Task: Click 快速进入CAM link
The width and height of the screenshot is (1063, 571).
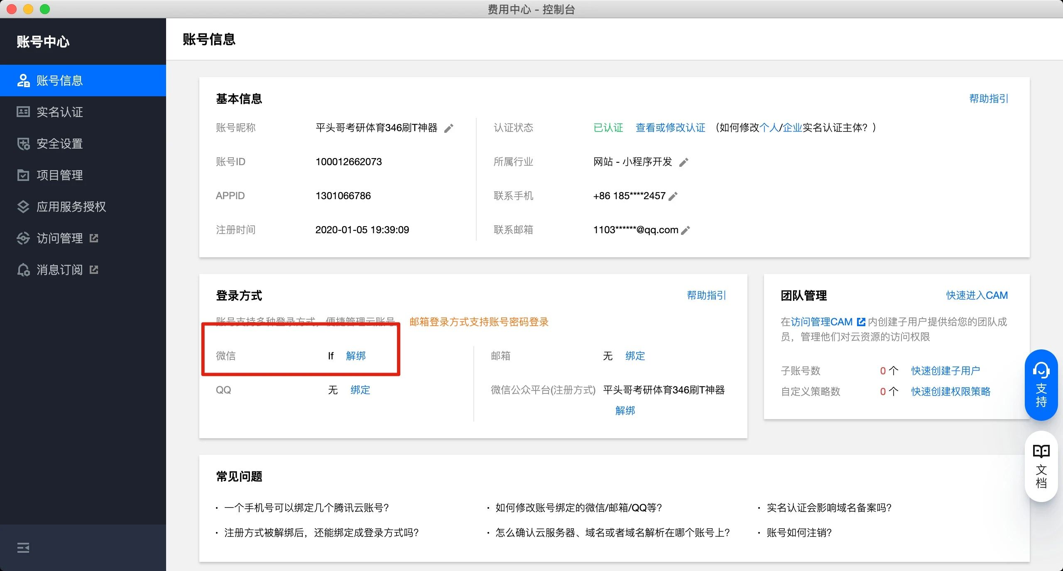Action: [977, 295]
